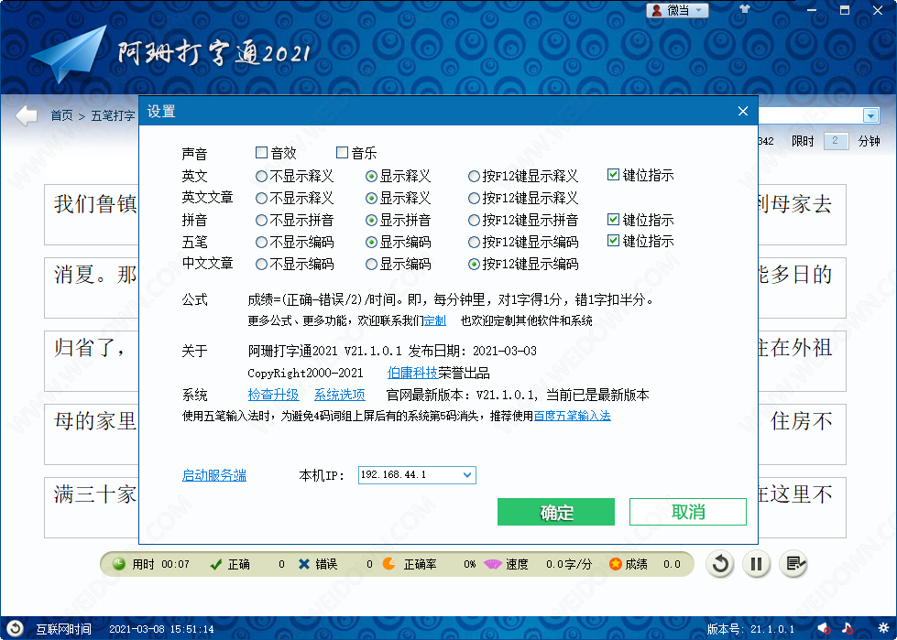Open the results record icon
The width and height of the screenshot is (897, 640).
[x=793, y=565]
